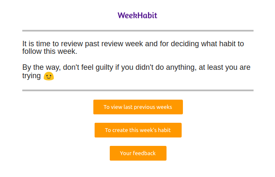Click the 'Habit' part of the logo
The image size is (275, 177).
point(147,16)
